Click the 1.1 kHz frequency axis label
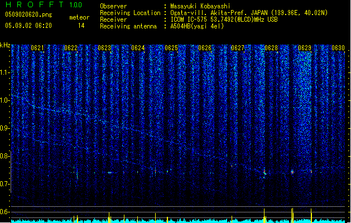This screenshot has width=351, height=223. point(5,72)
